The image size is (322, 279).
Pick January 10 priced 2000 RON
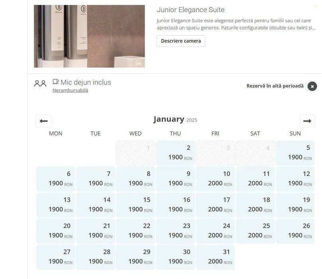[x=215, y=179]
